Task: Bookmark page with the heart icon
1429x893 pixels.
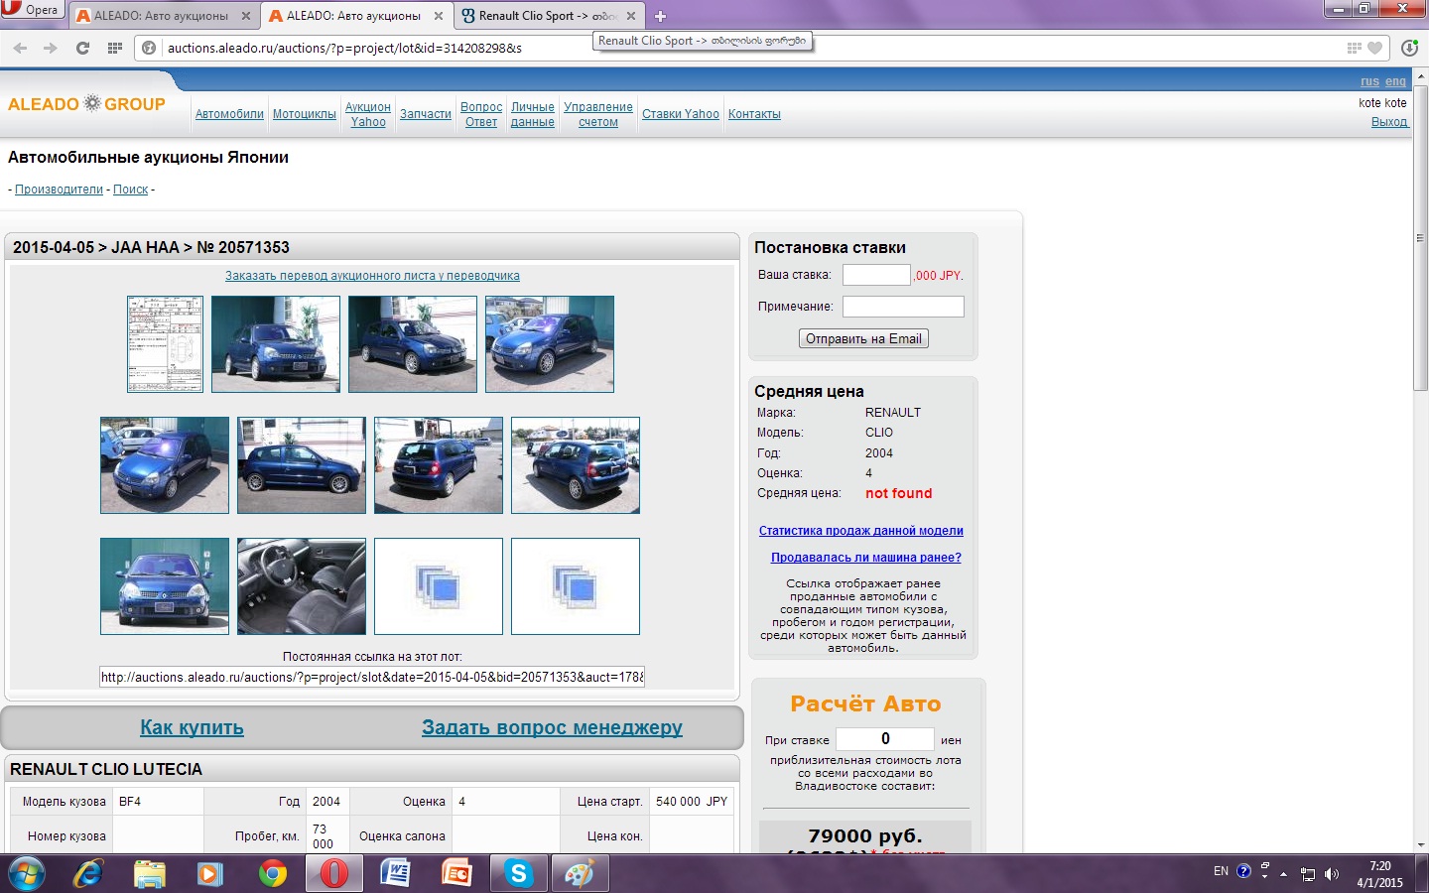Action: 1374,48
